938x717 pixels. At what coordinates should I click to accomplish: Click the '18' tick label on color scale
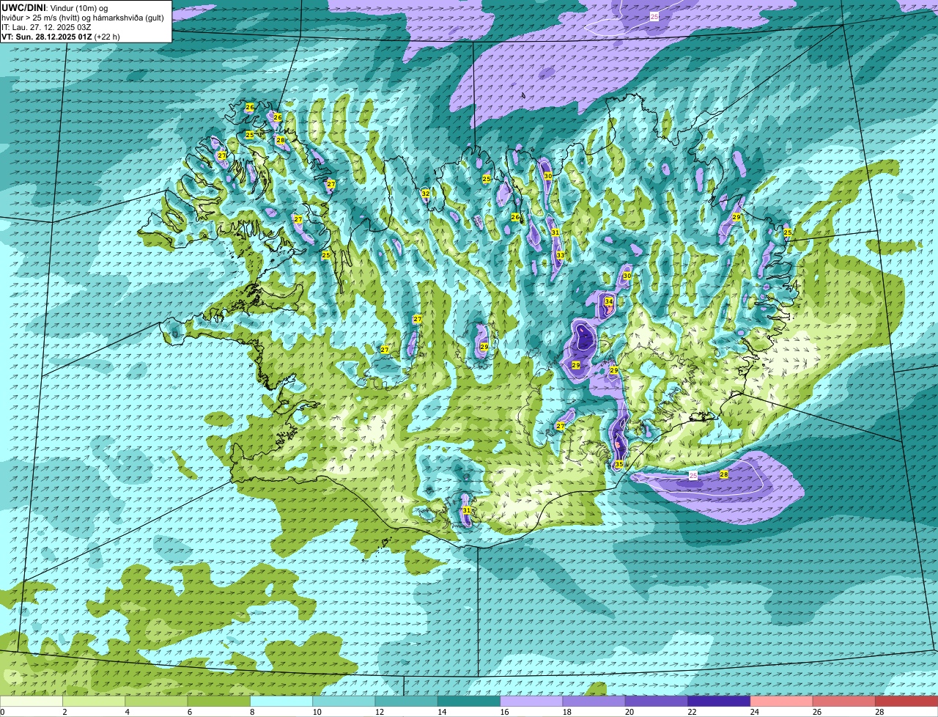(566, 711)
